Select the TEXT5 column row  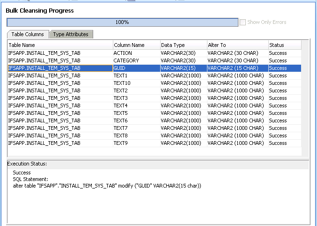[x=120, y=113]
